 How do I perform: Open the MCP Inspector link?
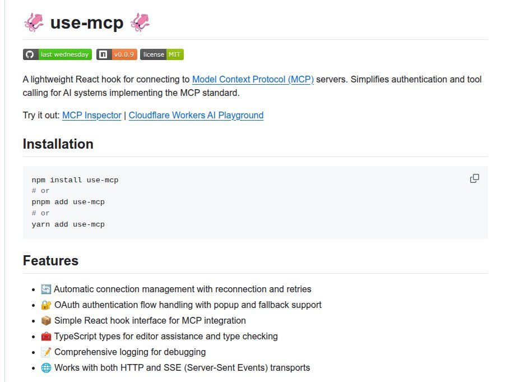(91, 116)
